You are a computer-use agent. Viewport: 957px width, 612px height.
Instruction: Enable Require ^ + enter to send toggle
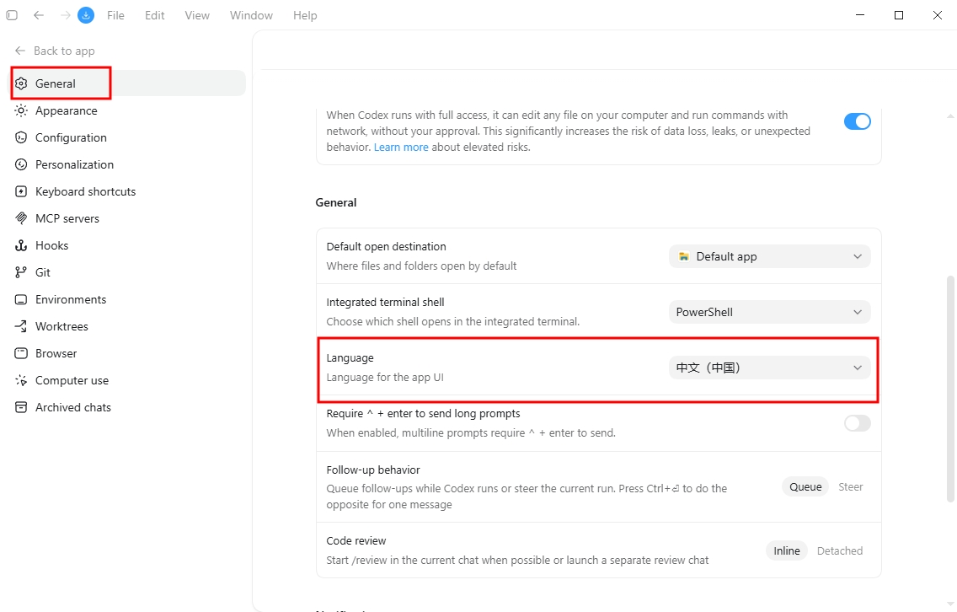point(857,423)
